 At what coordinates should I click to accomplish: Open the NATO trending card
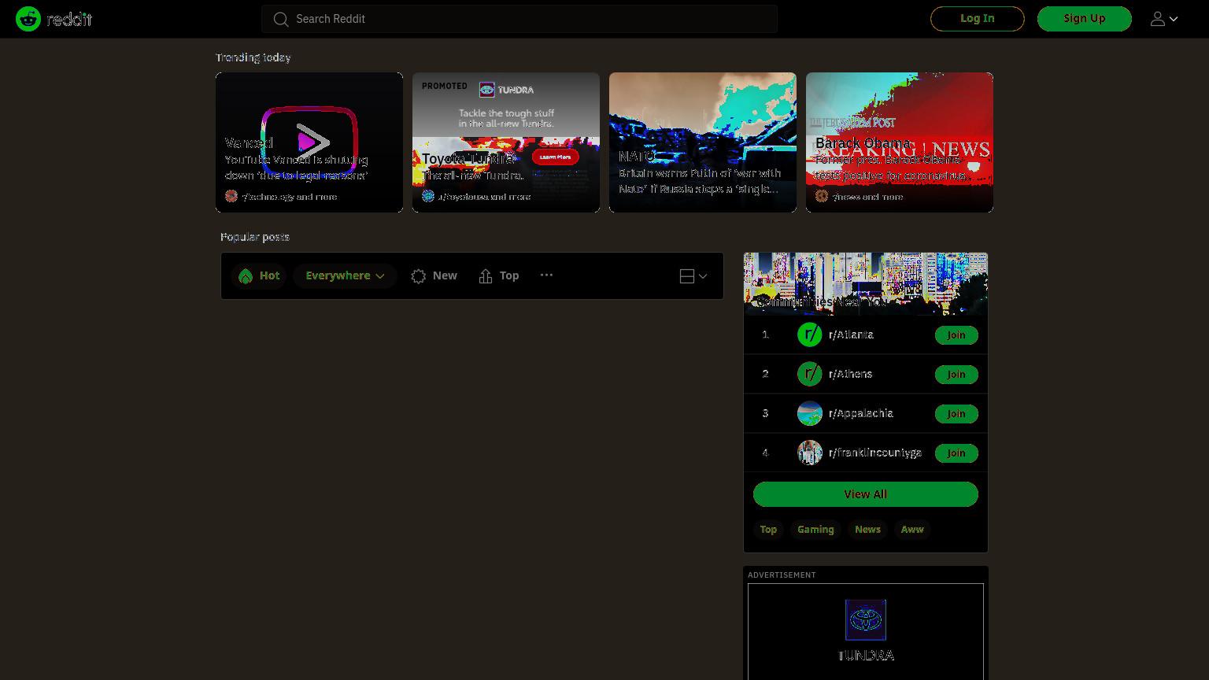[x=703, y=142]
